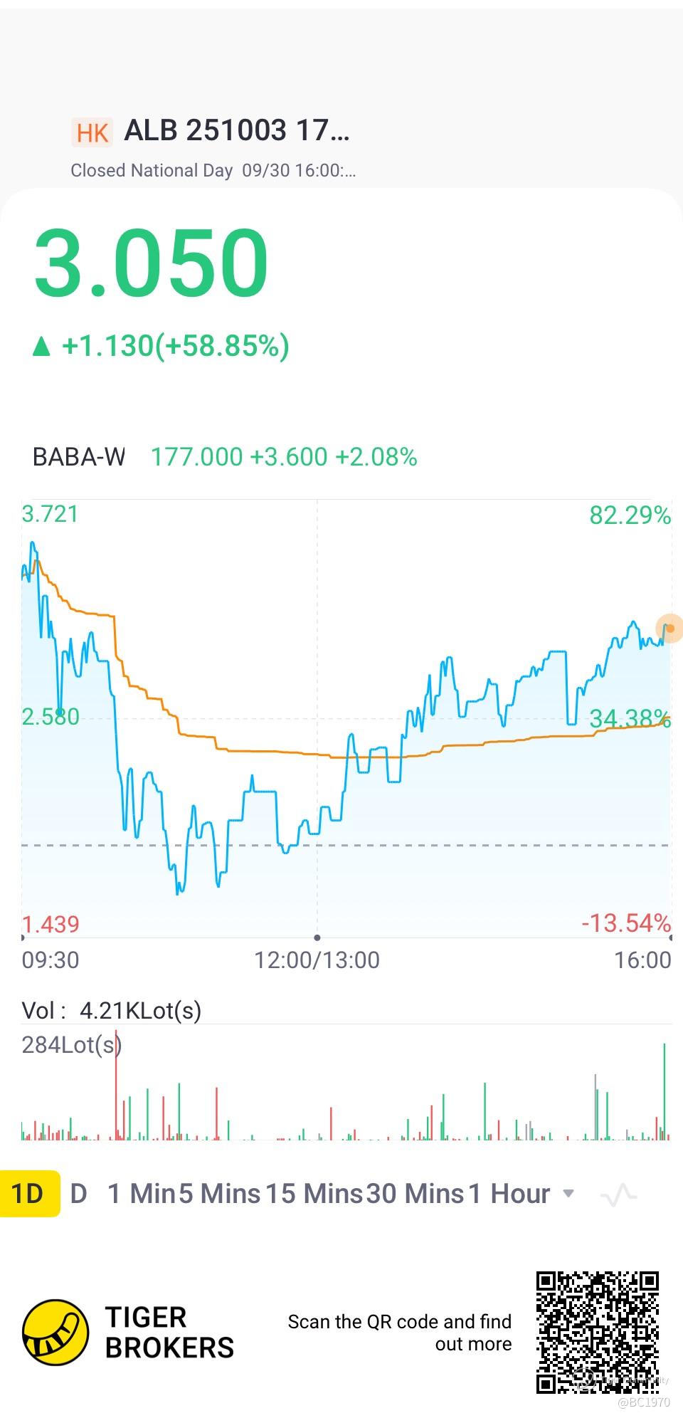Click the green up-triangle change indicator
The width and height of the screenshot is (683, 1418).
41,347
